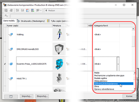Viewport: 139px width, 102px height.
Task: Expand the Eccentric Press Revit category dropdown arrow
Action: (x=118, y=64)
